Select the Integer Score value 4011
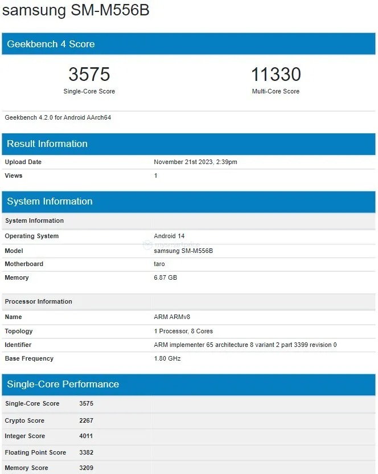The width and height of the screenshot is (378, 474). 86,436
